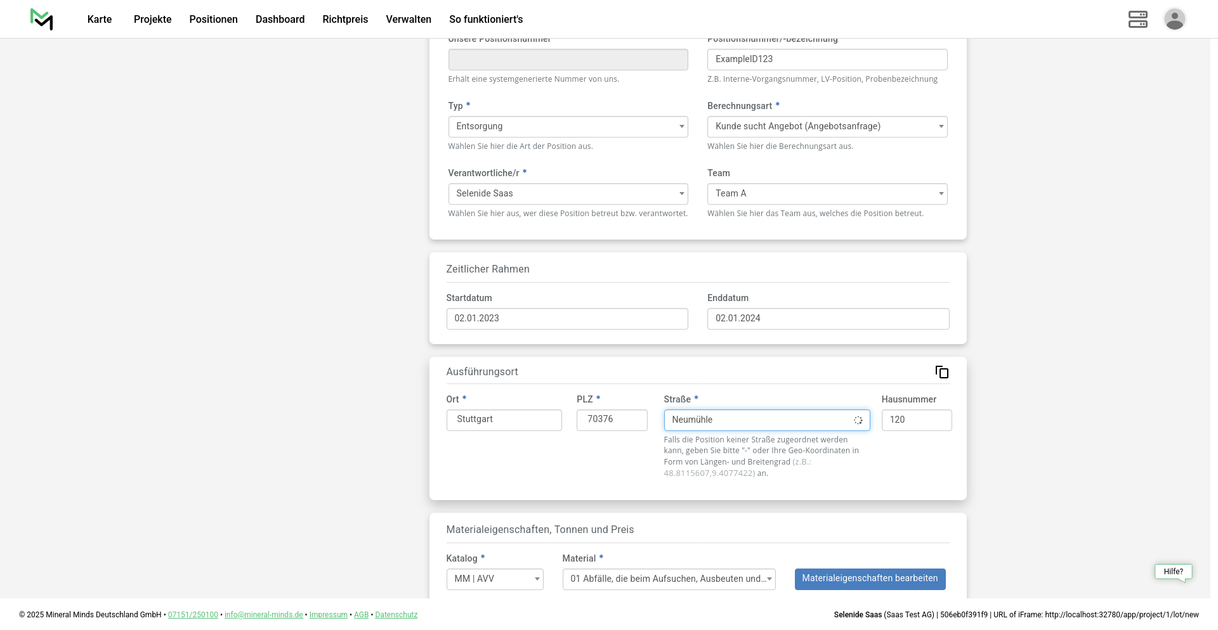Open the Berechnungsart dropdown
The height and width of the screenshot is (630, 1218).
827,127
